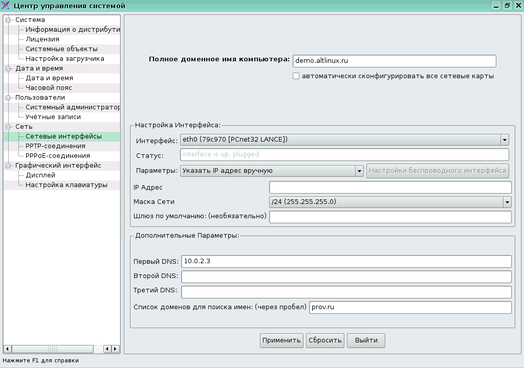Open Часовой пояс settings
524x368 pixels.
(x=49, y=88)
